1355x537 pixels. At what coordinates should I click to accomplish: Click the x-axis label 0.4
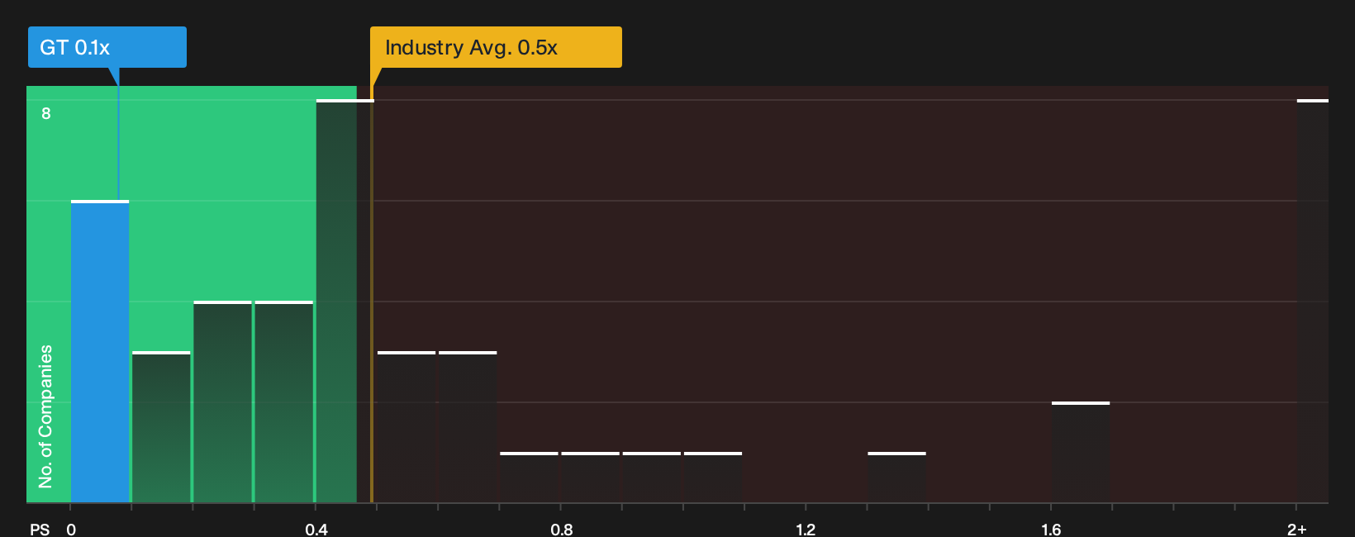coord(316,529)
